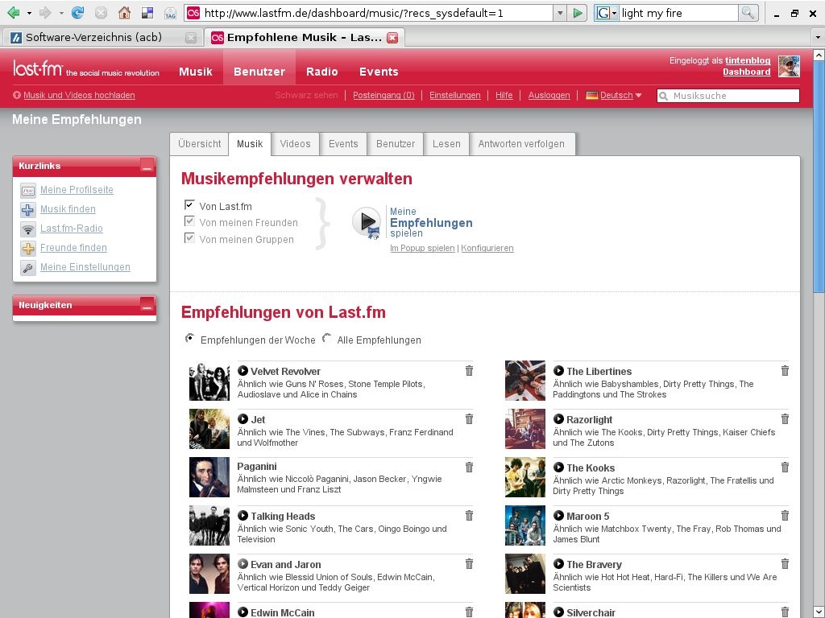Play the Velvet Revolver recommendation
This screenshot has width=825, height=618.
coord(243,370)
